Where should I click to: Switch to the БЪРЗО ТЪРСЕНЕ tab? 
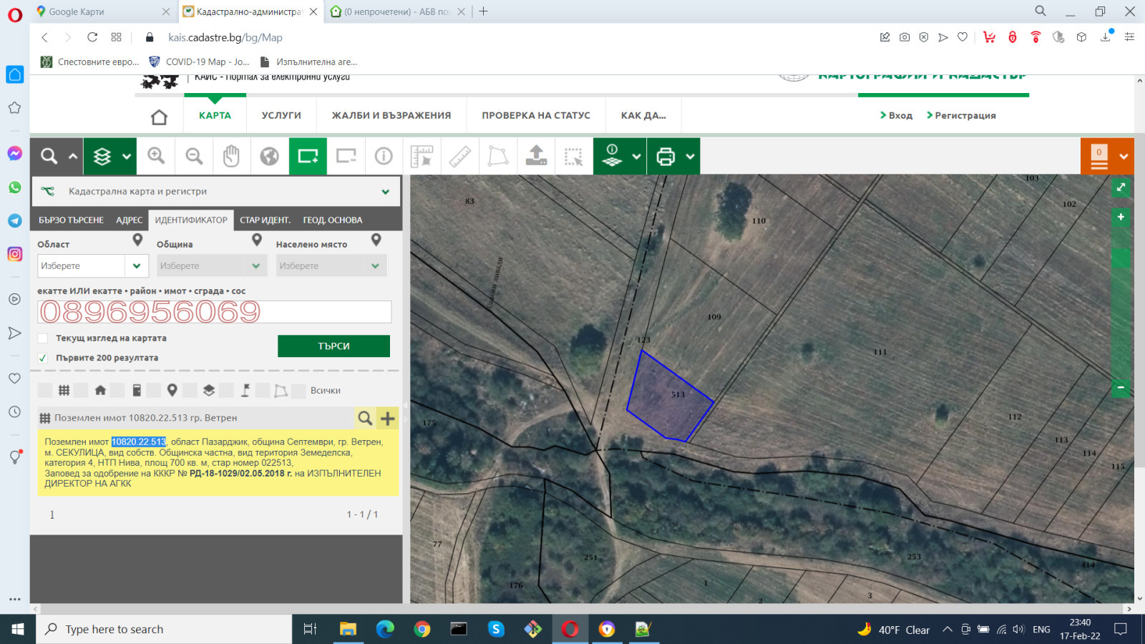[71, 220]
